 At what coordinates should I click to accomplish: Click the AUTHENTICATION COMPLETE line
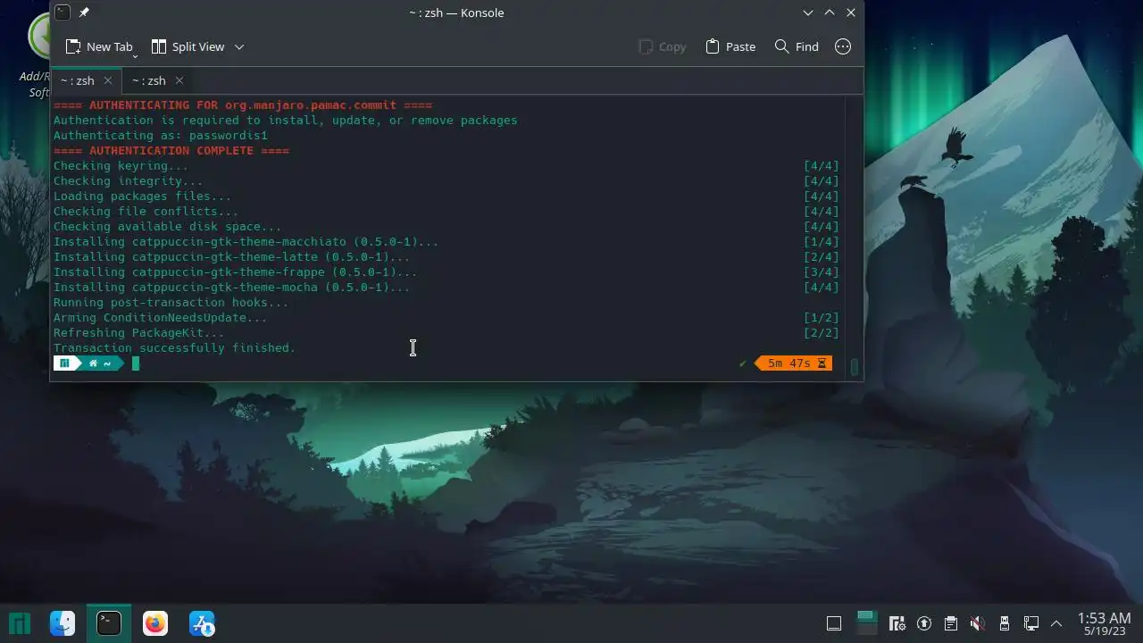tap(171, 151)
